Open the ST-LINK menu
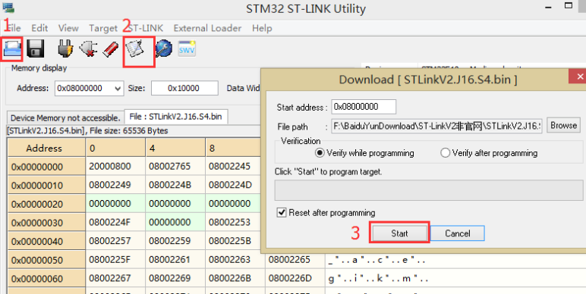Image resolution: width=586 pixels, height=294 pixels. 146,28
